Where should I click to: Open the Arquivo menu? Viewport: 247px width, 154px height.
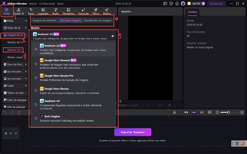pyautogui.click(x=33, y=3)
